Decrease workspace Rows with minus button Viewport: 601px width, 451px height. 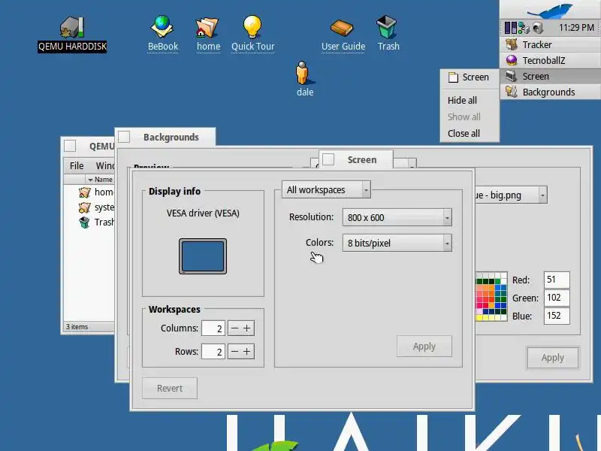pos(234,351)
